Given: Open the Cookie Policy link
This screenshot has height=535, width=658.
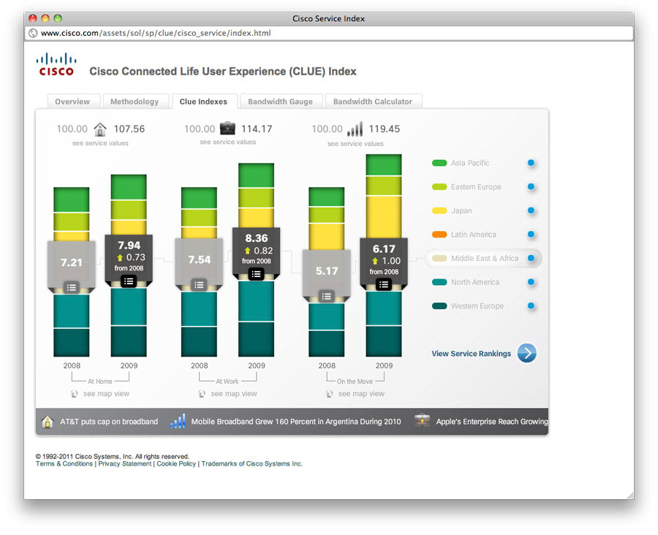Looking at the screenshot, I should pos(176,463).
